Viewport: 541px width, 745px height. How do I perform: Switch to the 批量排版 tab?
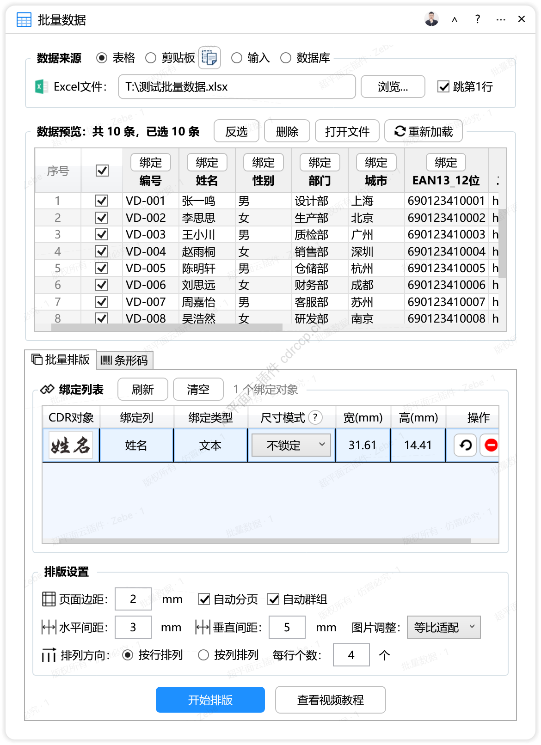coord(61,360)
